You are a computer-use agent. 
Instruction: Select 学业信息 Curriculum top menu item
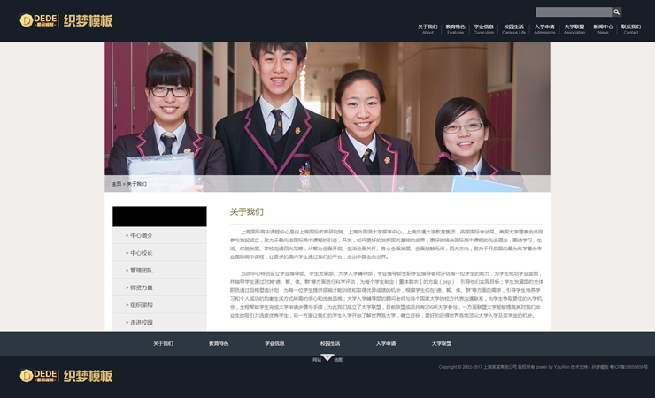(483, 29)
